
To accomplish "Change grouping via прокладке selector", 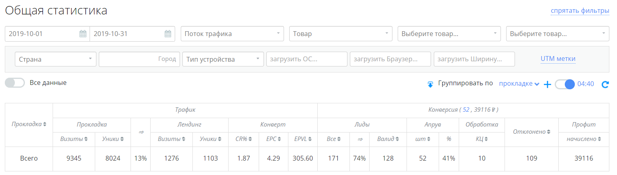I will tap(519, 84).
